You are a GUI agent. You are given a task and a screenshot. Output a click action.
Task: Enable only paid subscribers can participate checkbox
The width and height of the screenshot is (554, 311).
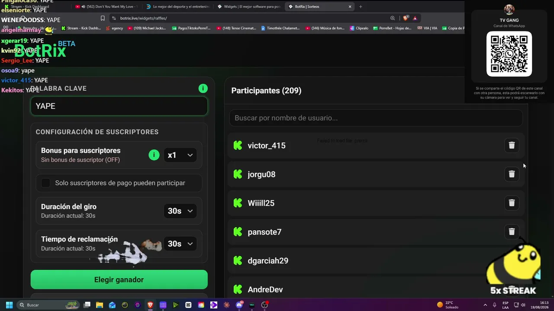45,183
